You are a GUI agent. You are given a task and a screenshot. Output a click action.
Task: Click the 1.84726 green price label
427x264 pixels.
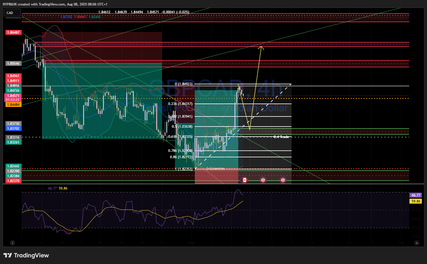[13, 91]
